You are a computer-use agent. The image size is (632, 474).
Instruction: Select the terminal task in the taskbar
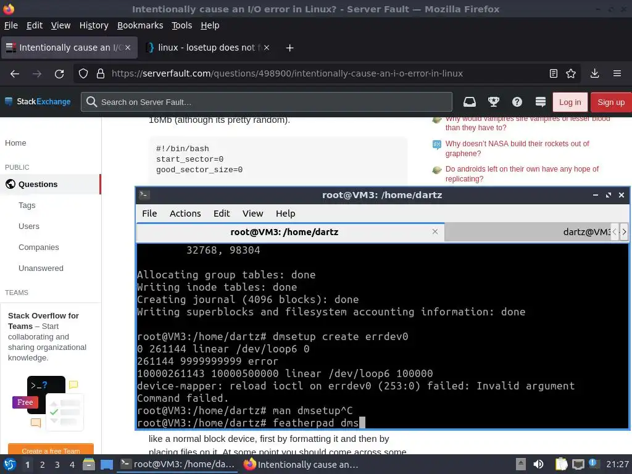pos(178,464)
